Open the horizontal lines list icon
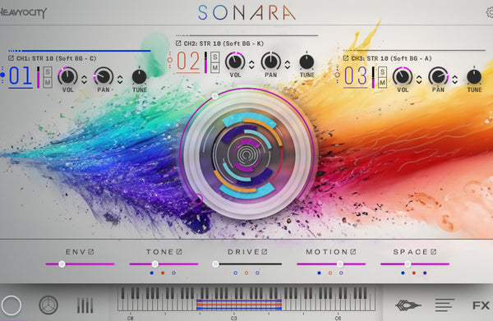This screenshot has width=493, height=321. tap(445, 305)
